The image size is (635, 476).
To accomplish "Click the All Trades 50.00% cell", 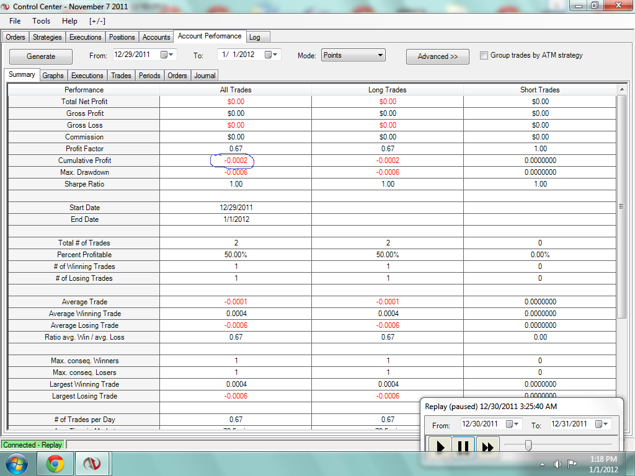I will 236,255.
